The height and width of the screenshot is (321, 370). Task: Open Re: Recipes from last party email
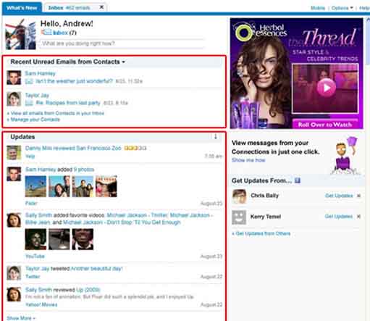coord(68,103)
